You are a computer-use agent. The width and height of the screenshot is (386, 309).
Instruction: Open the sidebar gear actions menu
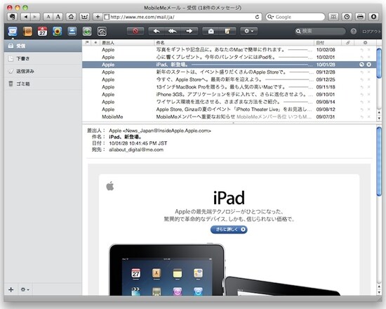point(25,289)
